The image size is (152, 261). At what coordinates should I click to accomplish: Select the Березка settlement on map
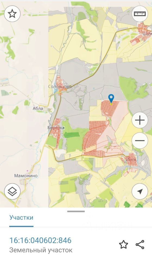(56, 128)
